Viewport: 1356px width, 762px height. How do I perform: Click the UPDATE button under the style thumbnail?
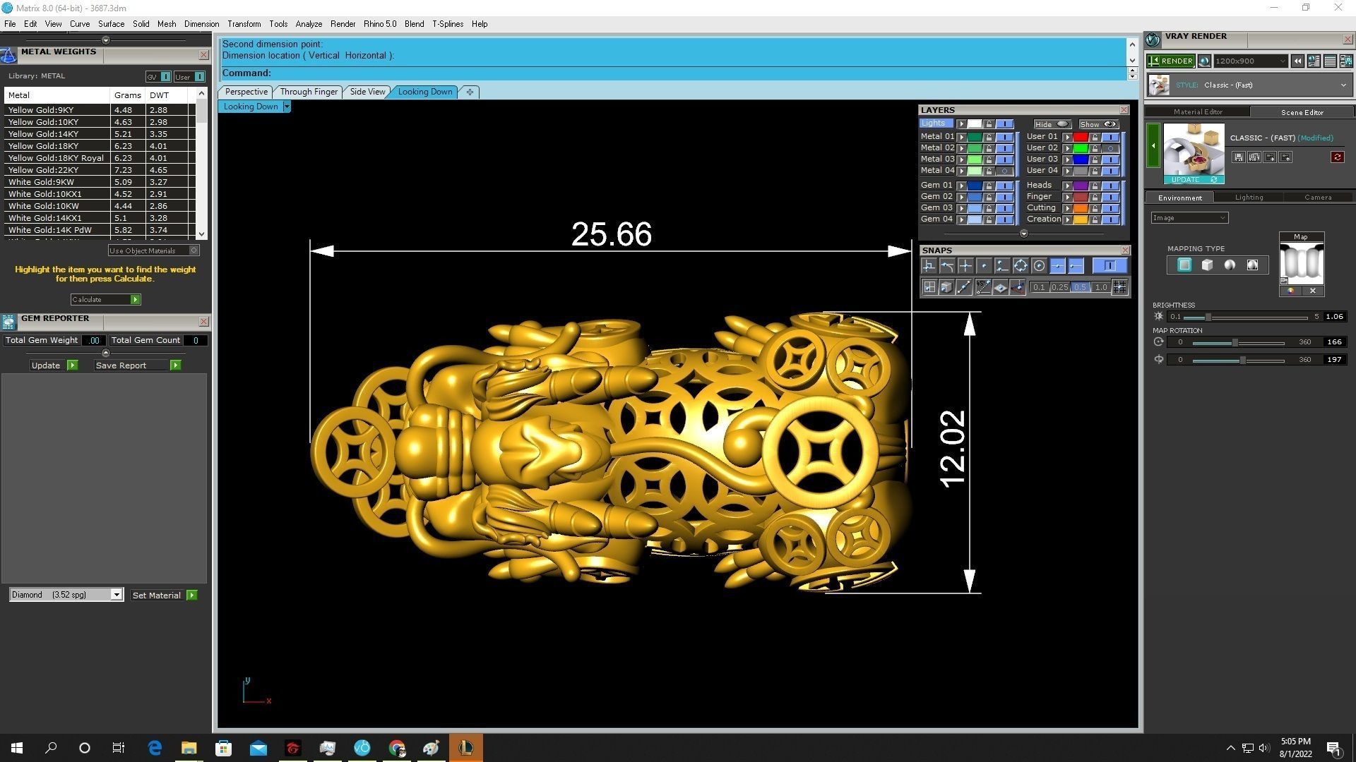click(x=1193, y=179)
